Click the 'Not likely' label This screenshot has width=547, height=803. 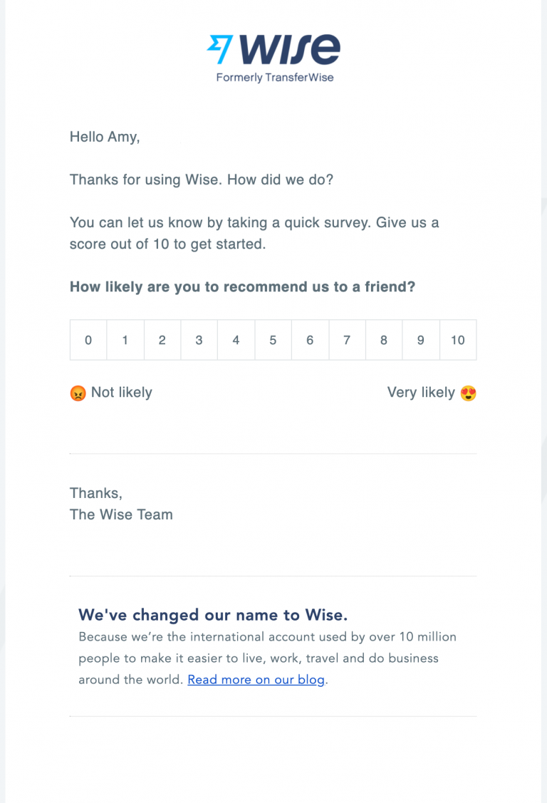(121, 392)
